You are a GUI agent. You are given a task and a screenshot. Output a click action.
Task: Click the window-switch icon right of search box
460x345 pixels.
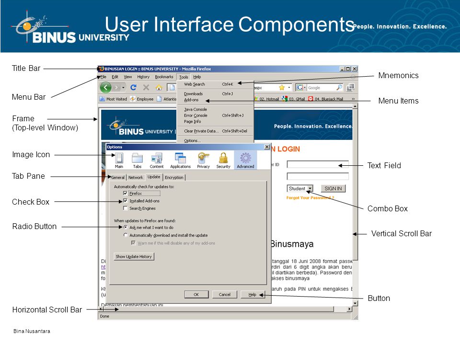(350, 87)
